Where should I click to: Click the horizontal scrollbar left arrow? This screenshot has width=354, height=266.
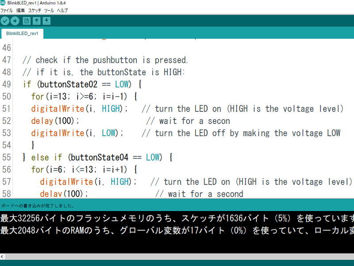[2, 257]
